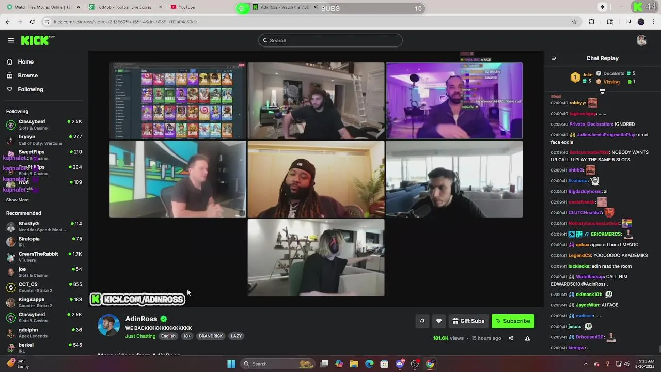Open AdinRoss channel avatar

108,325
